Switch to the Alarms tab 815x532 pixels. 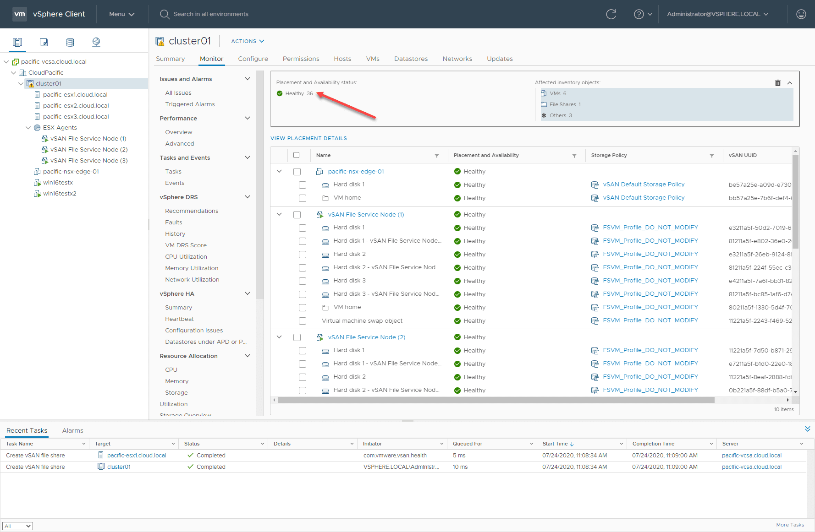point(72,430)
